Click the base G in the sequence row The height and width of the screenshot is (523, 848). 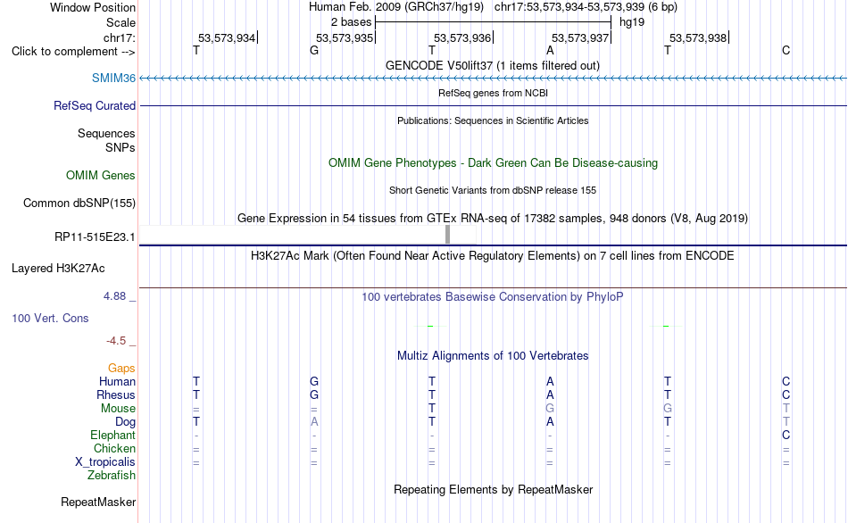(314, 50)
